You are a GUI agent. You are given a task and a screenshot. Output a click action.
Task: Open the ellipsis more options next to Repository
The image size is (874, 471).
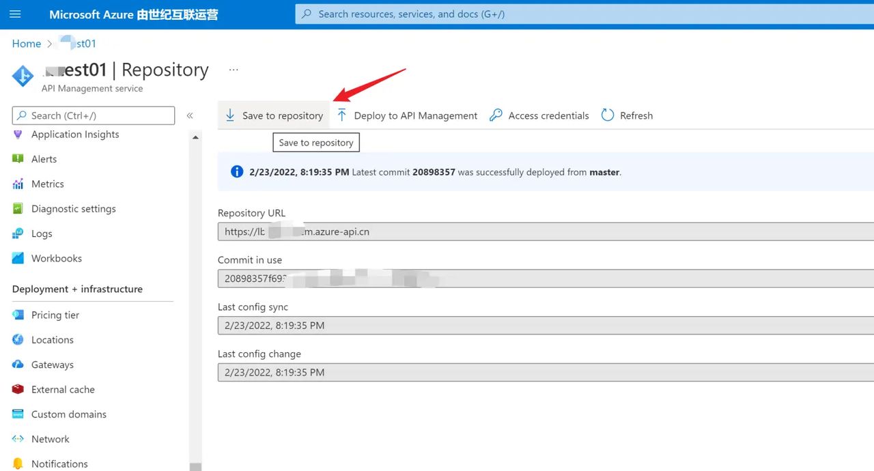coord(234,70)
